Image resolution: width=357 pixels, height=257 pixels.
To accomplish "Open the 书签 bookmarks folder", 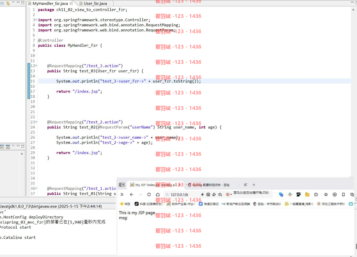I will [125, 204].
